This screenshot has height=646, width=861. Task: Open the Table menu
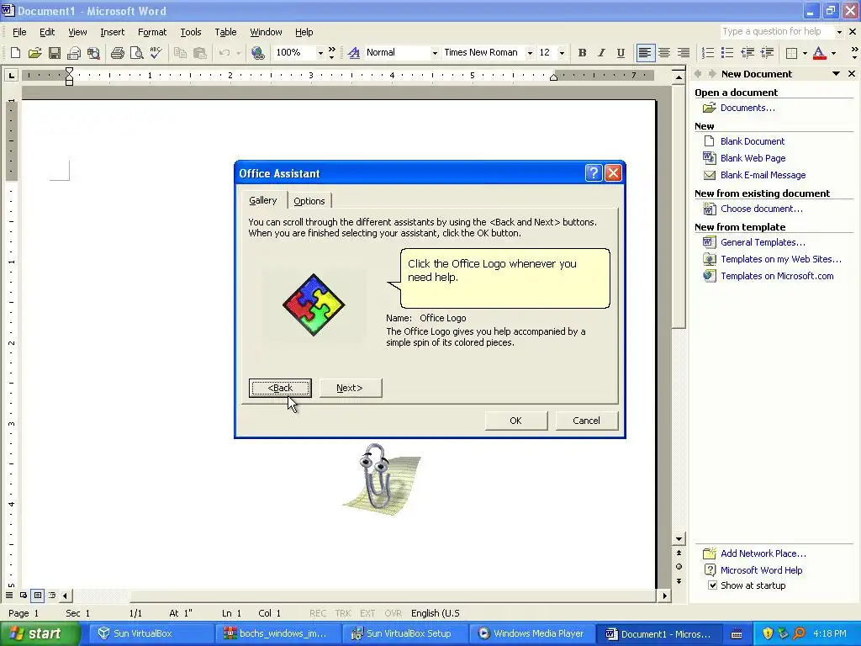225,32
